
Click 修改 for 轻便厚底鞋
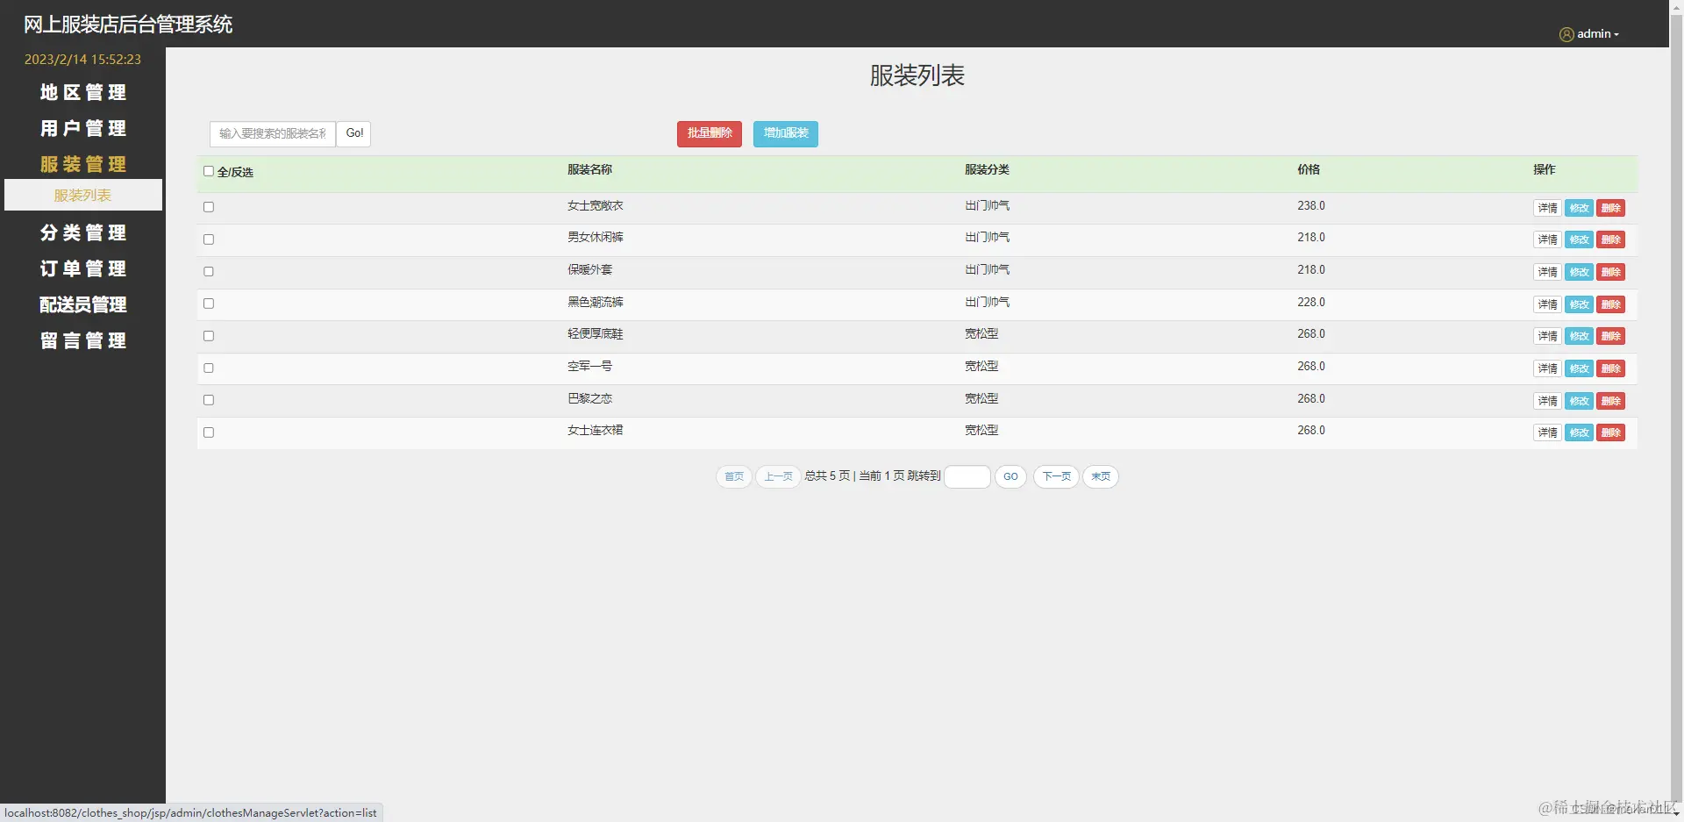click(1579, 336)
